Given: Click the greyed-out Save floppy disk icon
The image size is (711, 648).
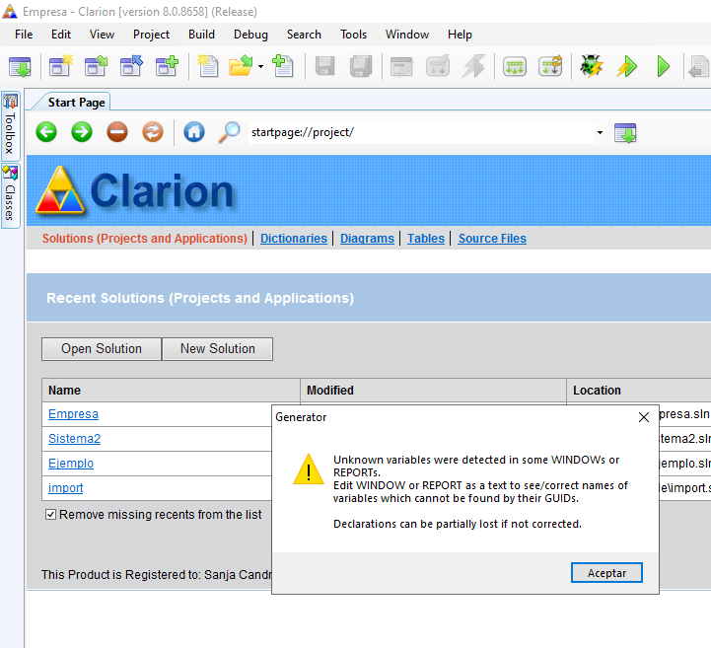Looking at the screenshot, I should (x=324, y=66).
